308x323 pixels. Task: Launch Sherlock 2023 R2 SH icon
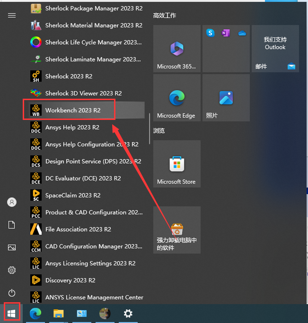click(36, 76)
